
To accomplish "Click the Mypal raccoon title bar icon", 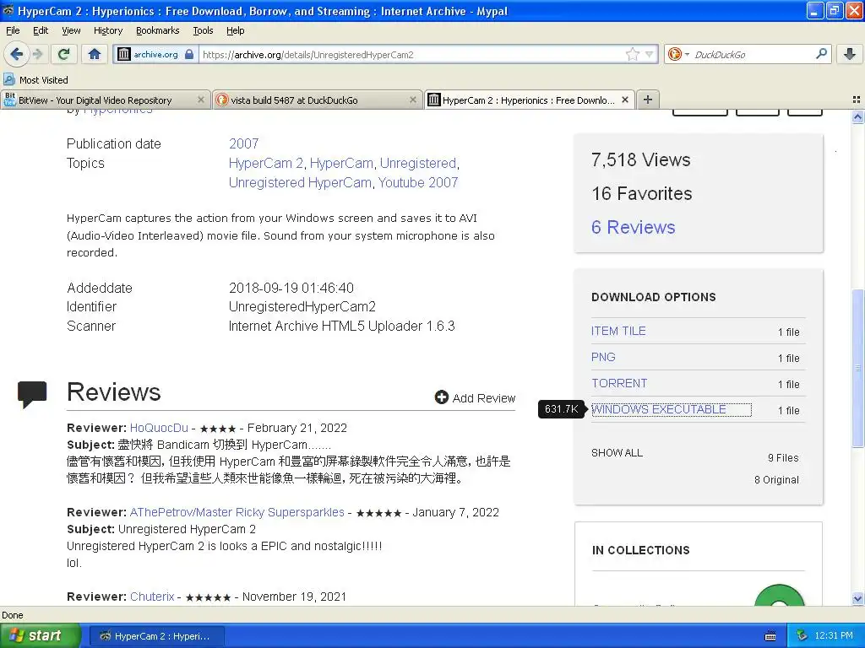I will pyautogui.click(x=8, y=10).
